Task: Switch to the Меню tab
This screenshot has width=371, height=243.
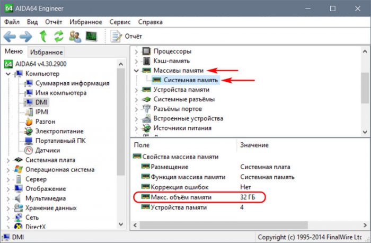Action: 14,51
